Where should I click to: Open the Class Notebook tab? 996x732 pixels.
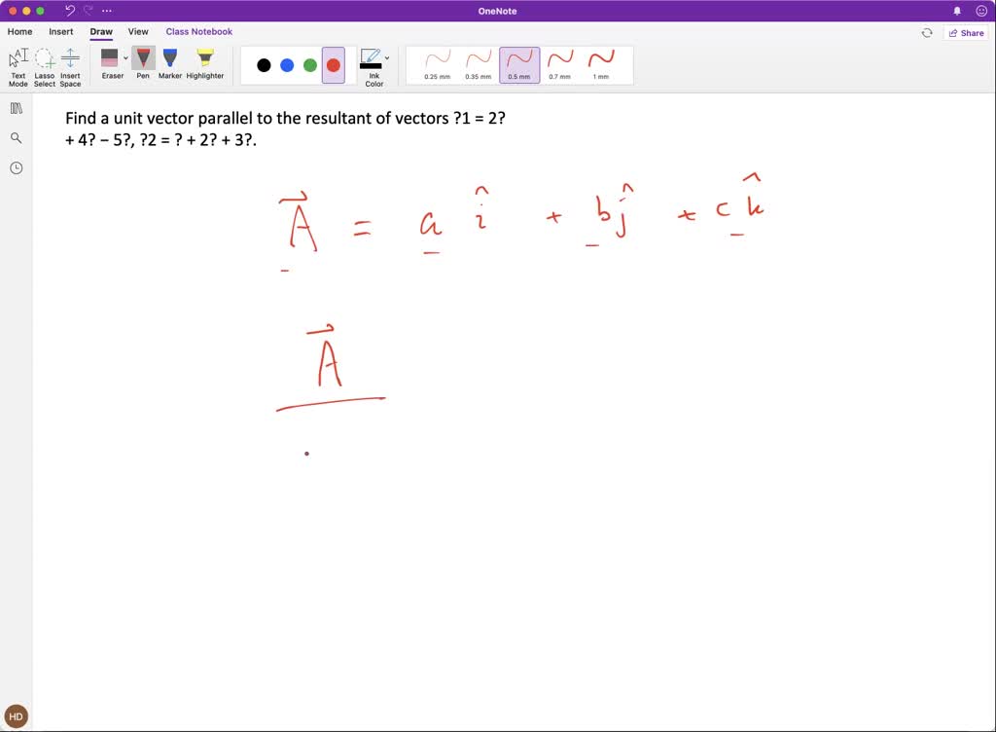click(198, 31)
